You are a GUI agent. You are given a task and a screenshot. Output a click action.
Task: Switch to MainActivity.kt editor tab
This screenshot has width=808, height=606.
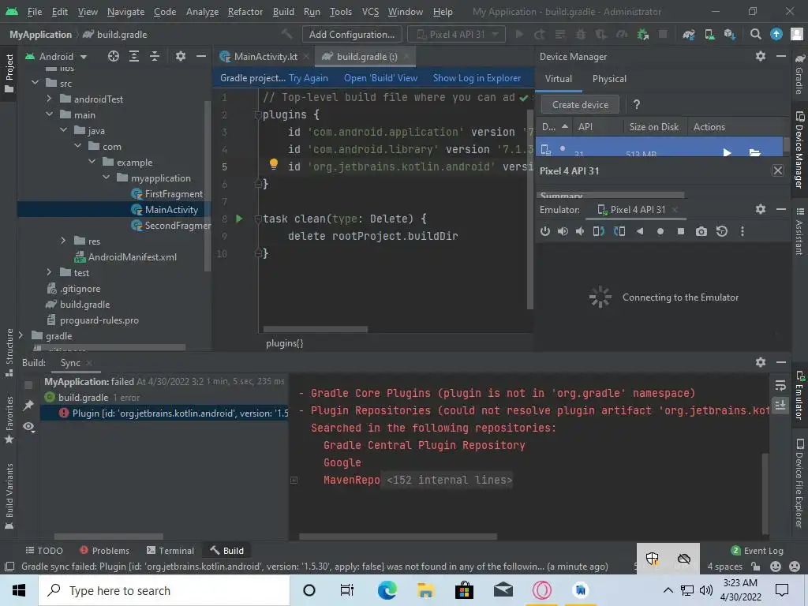[265, 56]
